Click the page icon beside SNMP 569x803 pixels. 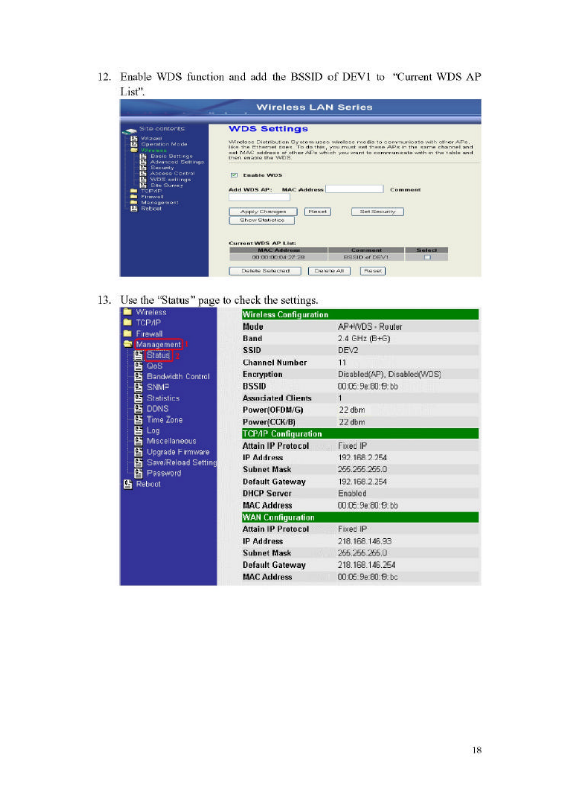138,387
